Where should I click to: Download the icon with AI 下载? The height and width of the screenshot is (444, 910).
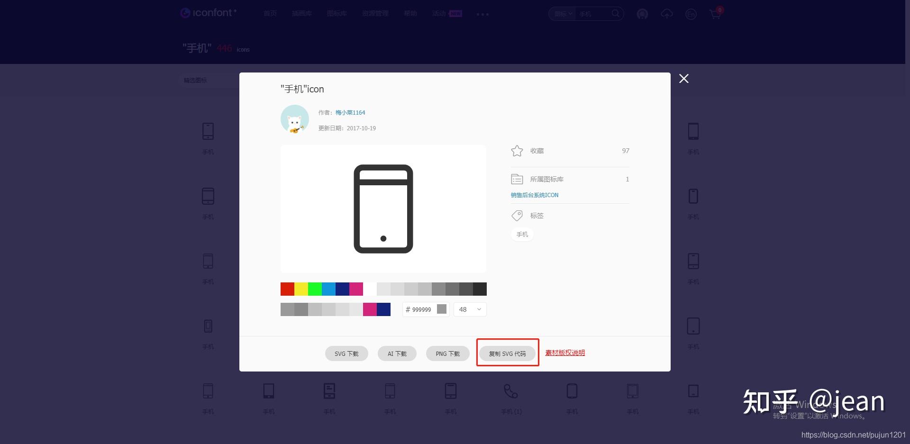click(x=397, y=353)
